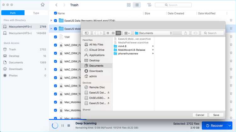Open the filter options icon

pos(149,5)
